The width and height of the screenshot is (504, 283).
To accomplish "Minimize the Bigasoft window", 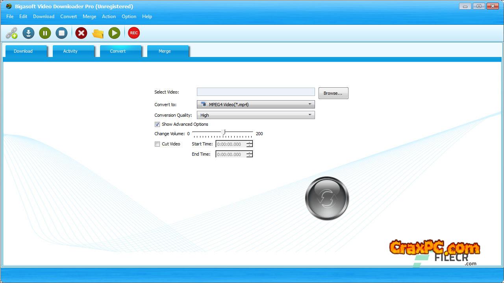I will (x=465, y=6).
